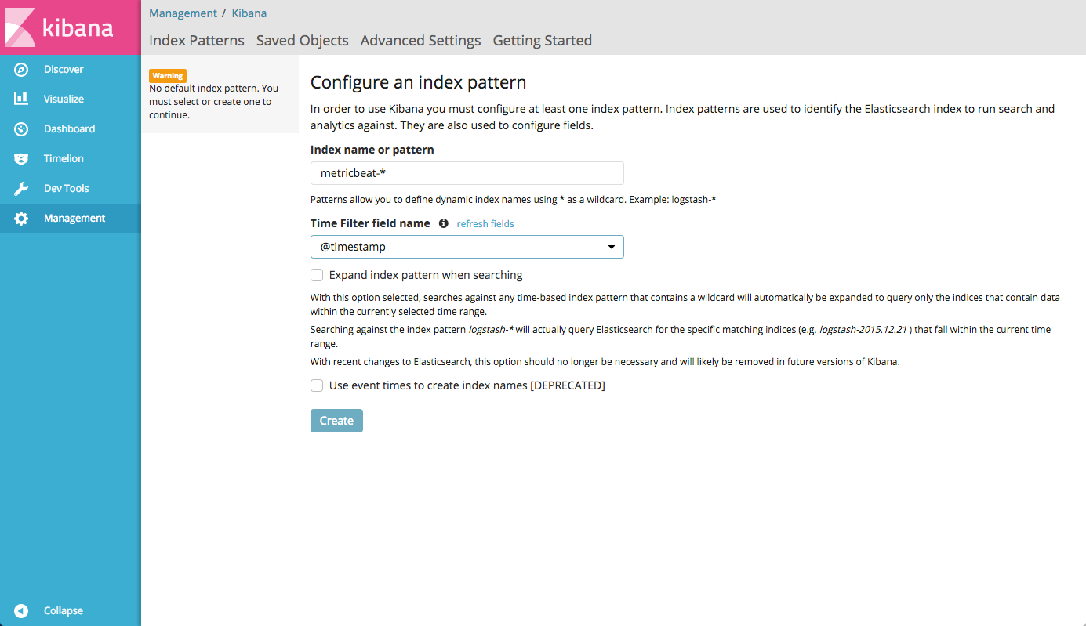Image resolution: width=1086 pixels, height=626 pixels.
Task: Click Management breadcrumb link
Action: click(x=183, y=13)
